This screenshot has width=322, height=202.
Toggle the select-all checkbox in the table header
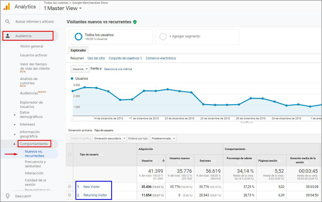click(69, 153)
